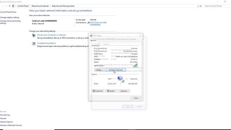Close the WiFi Status dialog with X

[140, 36]
